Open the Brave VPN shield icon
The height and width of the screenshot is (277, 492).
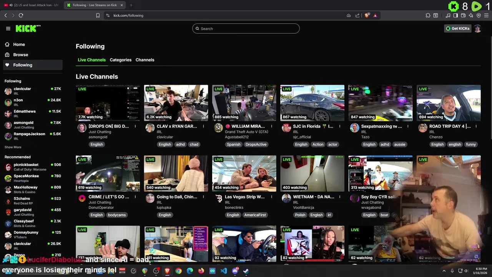pyautogui.click(x=479, y=15)
